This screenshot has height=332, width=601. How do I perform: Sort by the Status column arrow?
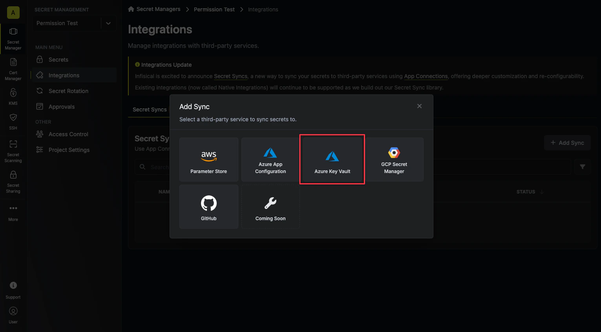[x=542, y=192]
